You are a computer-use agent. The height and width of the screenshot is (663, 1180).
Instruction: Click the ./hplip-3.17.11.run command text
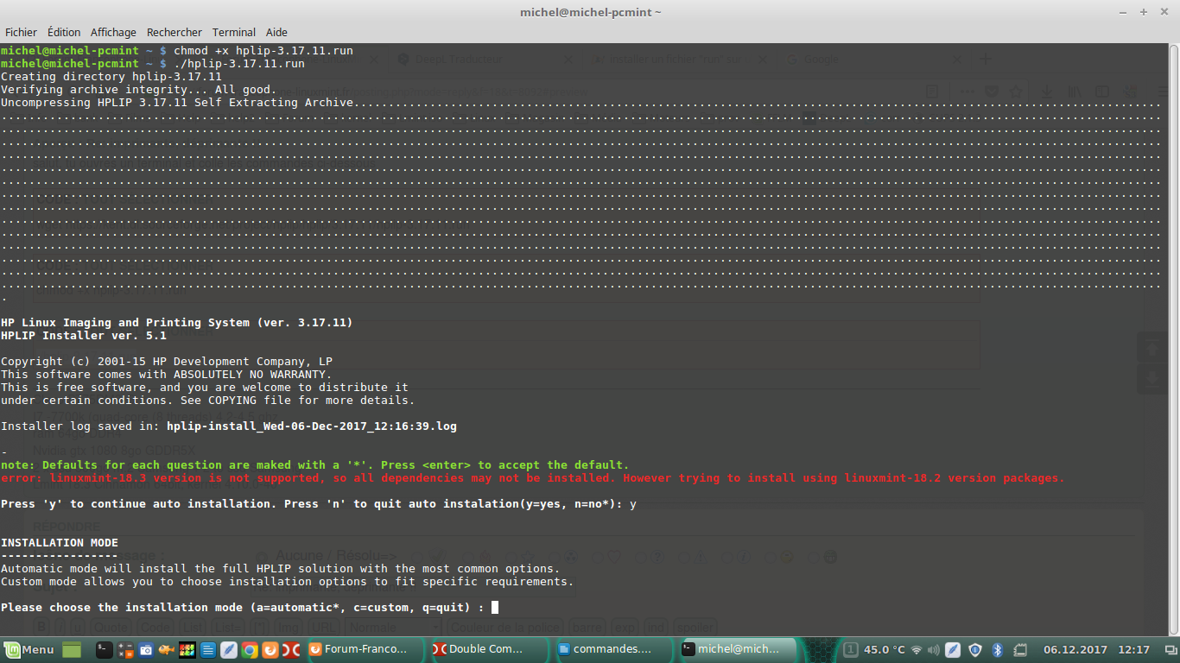(239, 64)
